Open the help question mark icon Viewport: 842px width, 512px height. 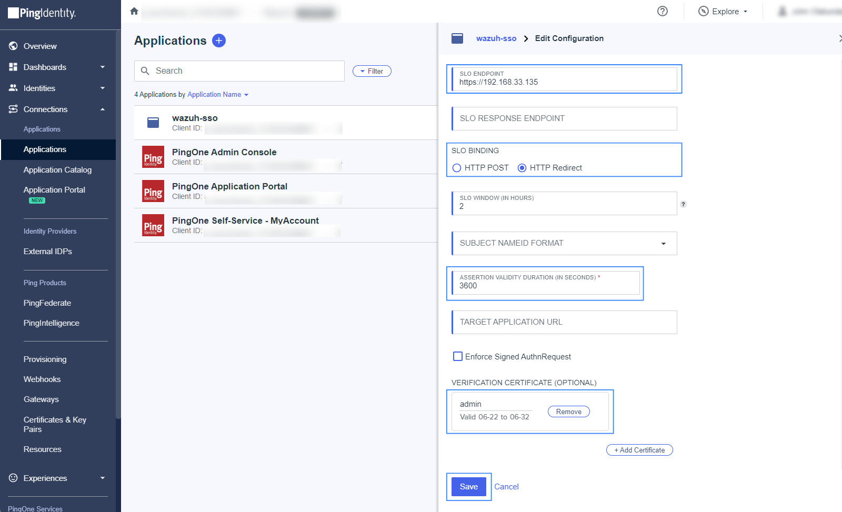tap(663, 11)
